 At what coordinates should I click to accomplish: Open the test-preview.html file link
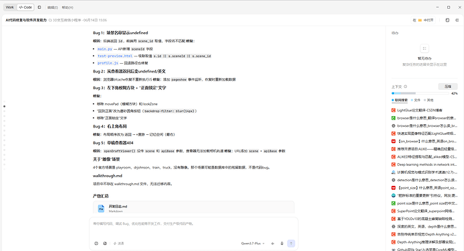click(115, 56)
